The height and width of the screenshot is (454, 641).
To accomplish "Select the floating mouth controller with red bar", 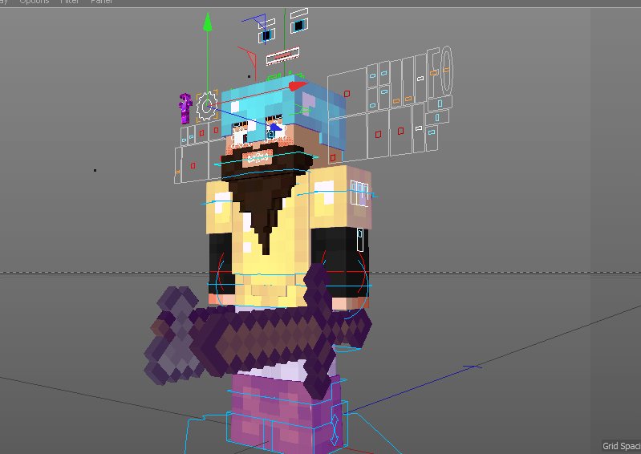I will click(x=282, y=56).
